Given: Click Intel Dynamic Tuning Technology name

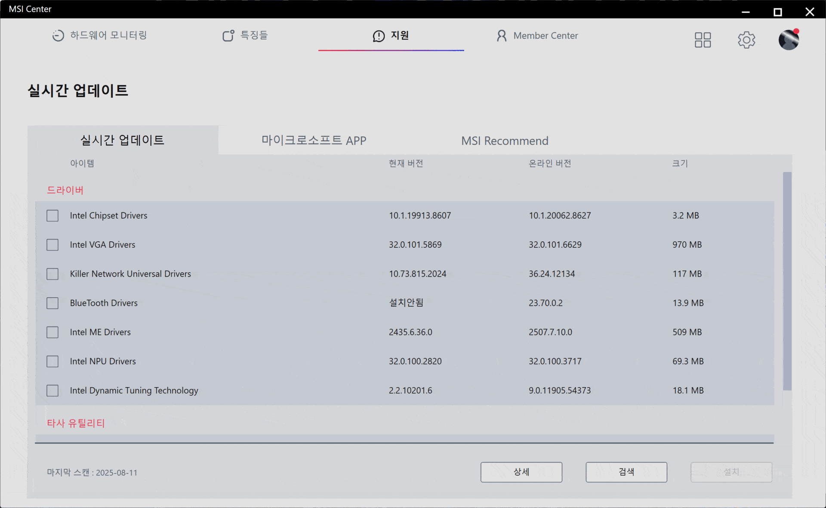Looking at the screenshot, I should [x=134, y=391].
